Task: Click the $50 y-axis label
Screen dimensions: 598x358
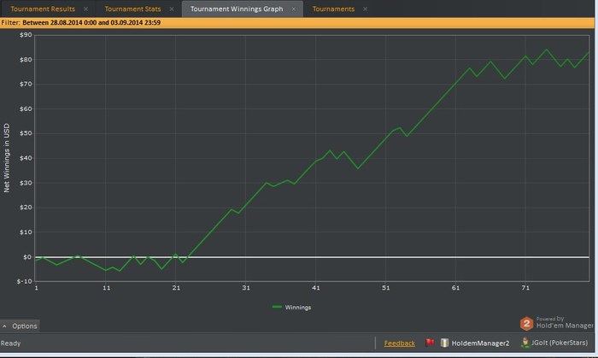Action: click(26, 133)
